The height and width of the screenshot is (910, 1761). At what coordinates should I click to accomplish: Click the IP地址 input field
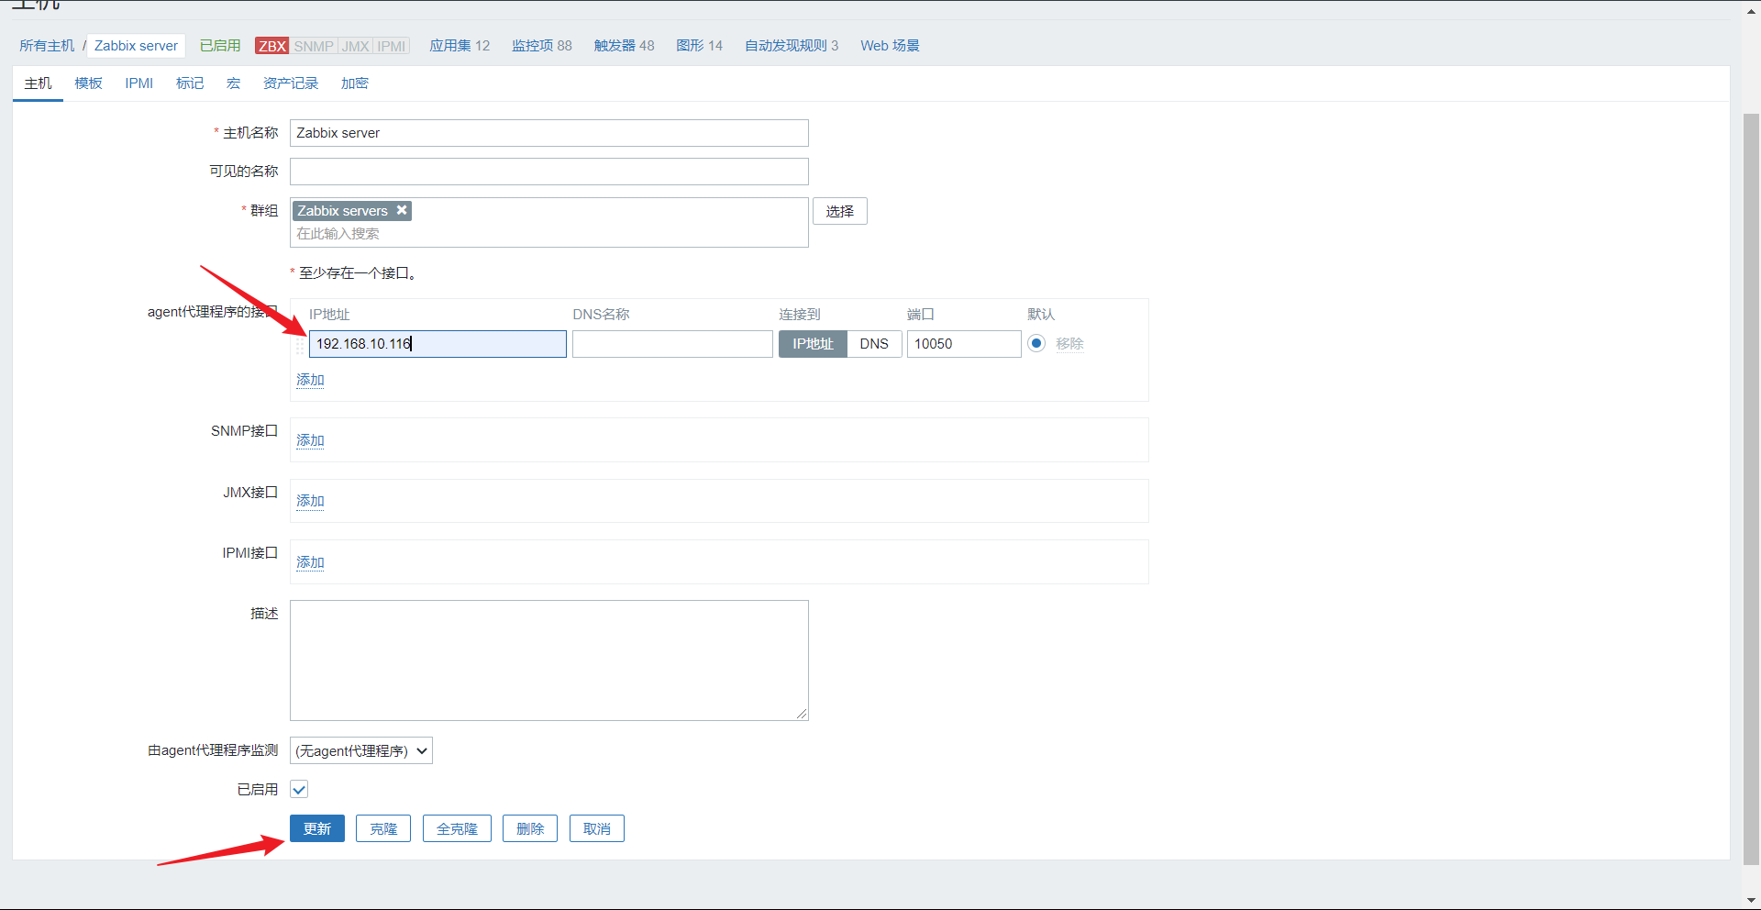(x=437, y=344)
